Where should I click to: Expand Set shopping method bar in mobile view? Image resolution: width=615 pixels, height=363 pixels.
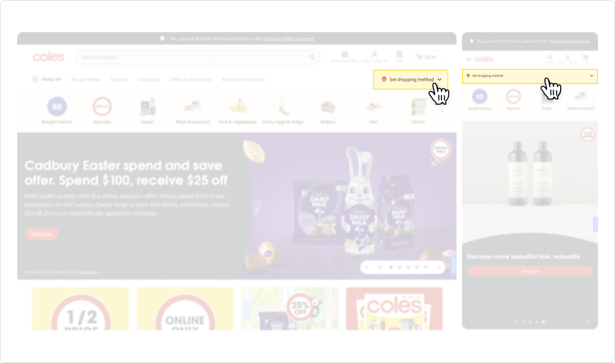tap(529, 76)
